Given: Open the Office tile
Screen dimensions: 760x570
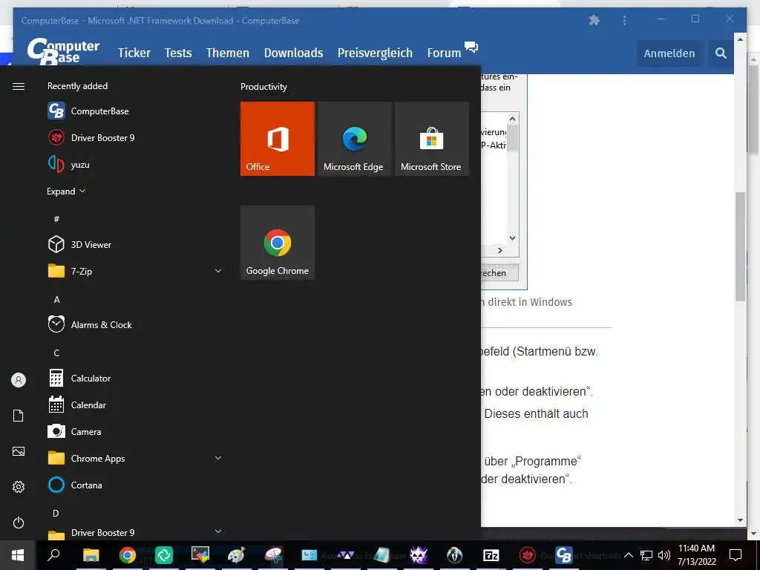Looking at the screenshot, I should point(278,139).
